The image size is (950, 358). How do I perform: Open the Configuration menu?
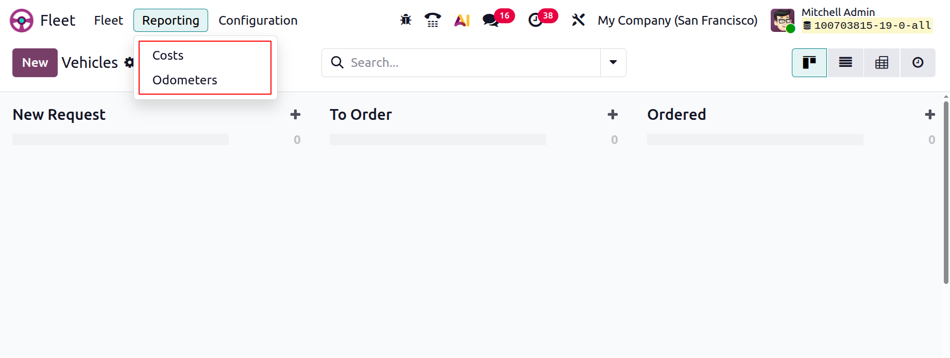pos(258,21)
